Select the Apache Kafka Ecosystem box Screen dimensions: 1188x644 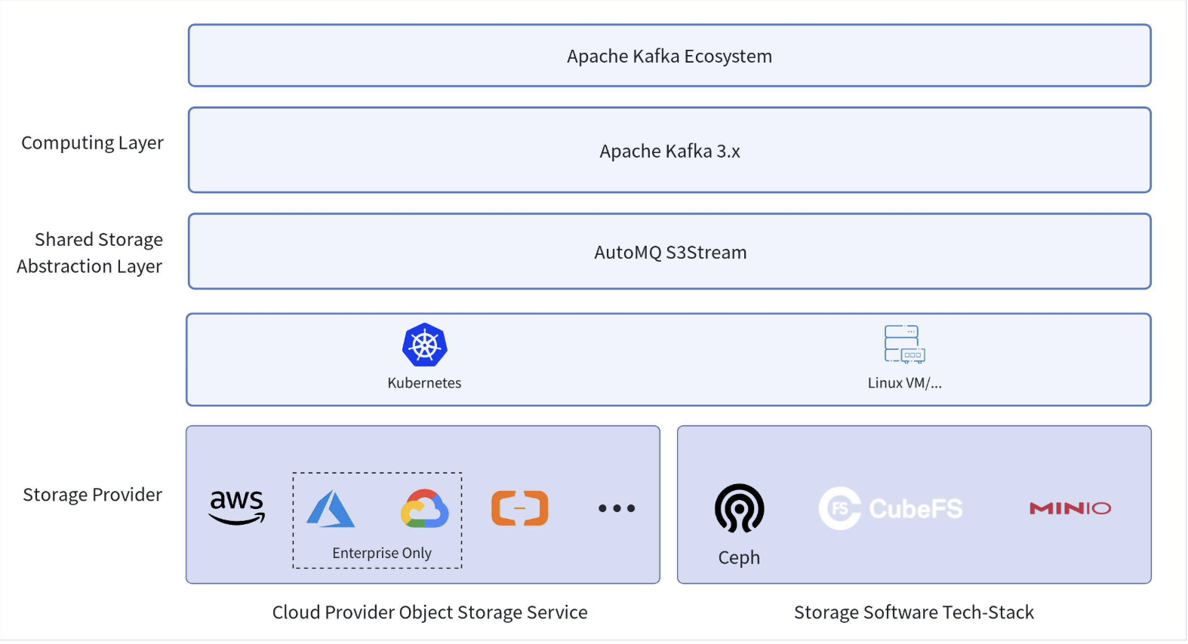coord(669,56)
